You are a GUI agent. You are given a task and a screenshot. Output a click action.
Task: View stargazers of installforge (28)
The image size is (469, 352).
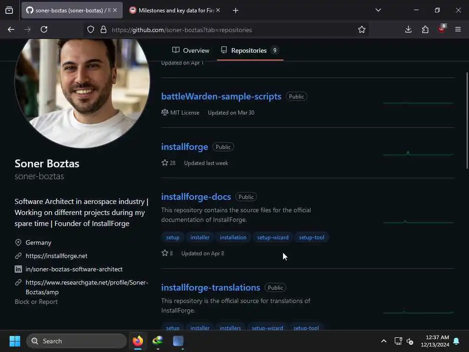(169, 163)
